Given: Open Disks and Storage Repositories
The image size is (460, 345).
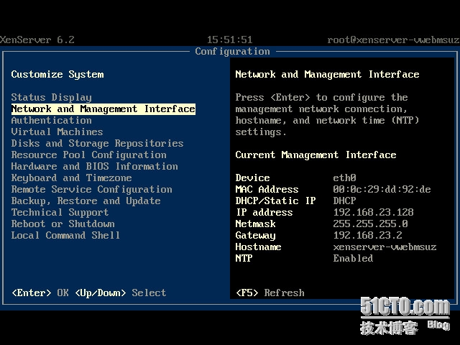Looking at the screenshot, I should point(98,144).
